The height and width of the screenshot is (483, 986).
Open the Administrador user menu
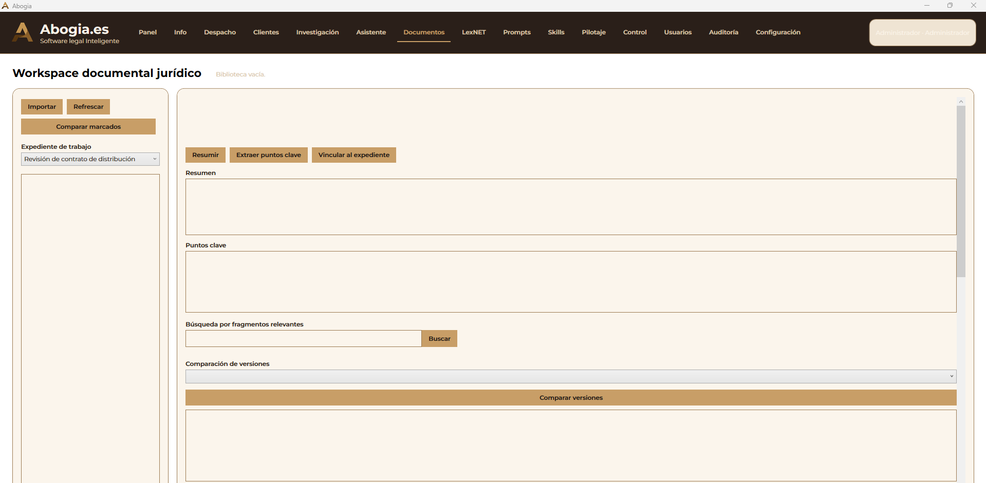click(922, 32)
